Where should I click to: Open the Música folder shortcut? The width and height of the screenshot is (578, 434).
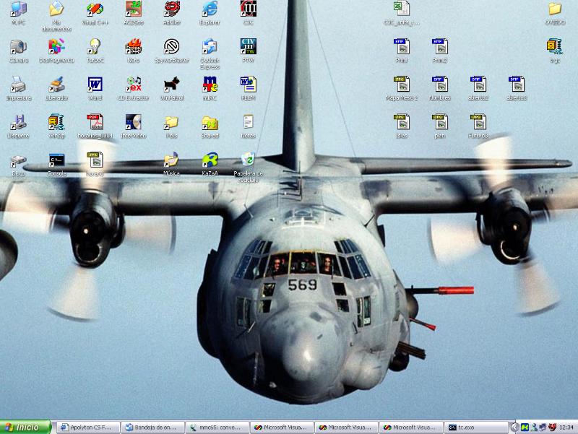pos(171,160)
